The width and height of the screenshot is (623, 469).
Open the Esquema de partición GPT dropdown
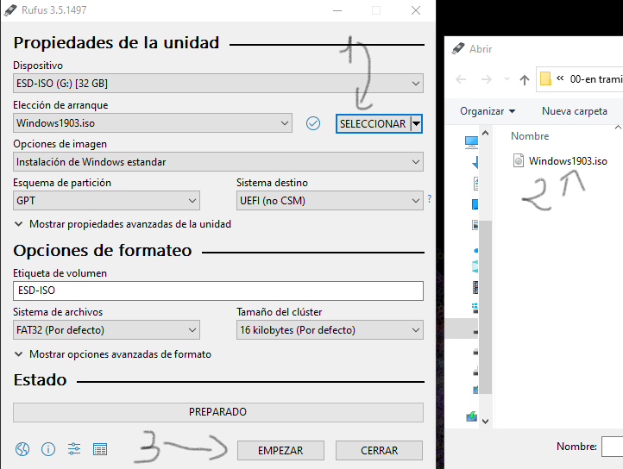(x=106, y=201)
